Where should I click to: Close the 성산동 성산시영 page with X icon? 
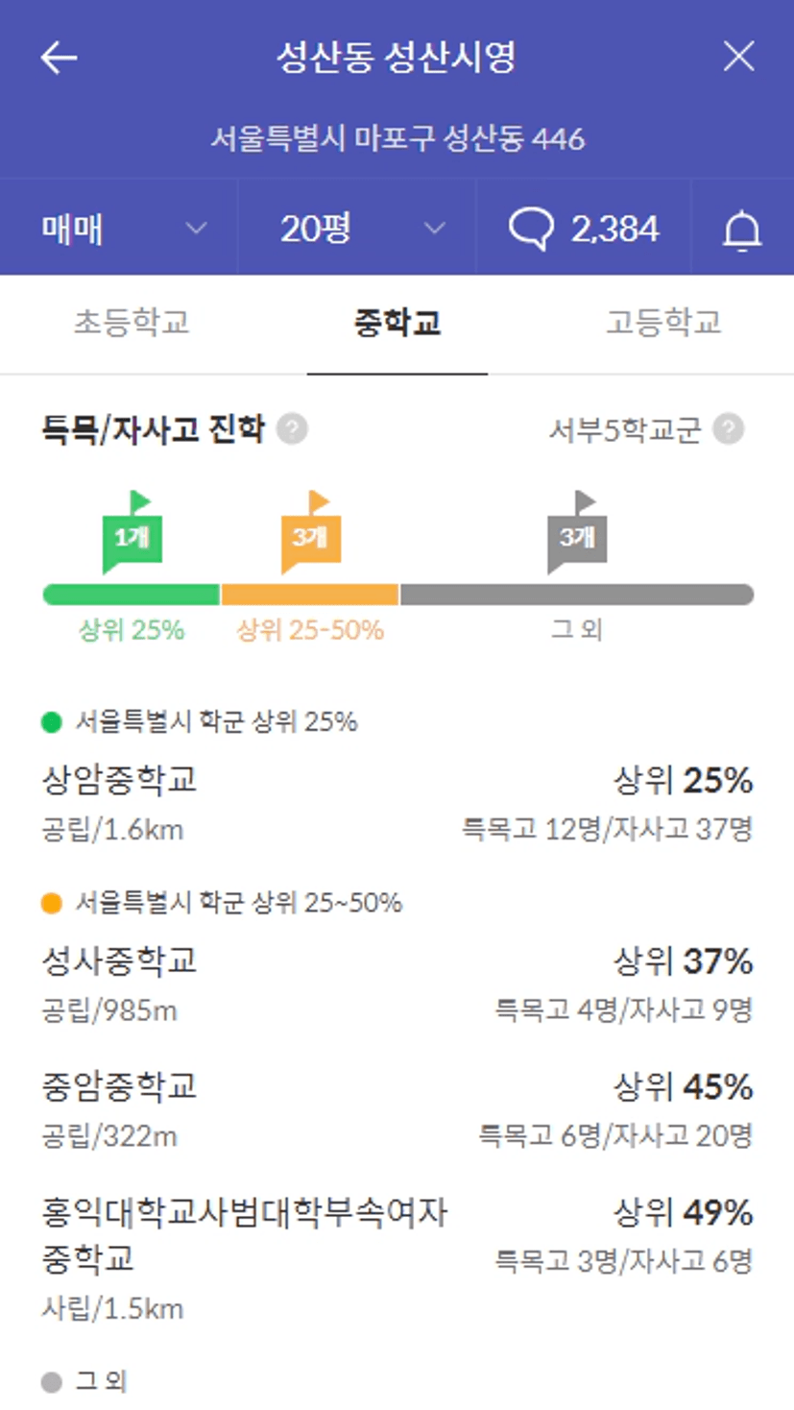pos(738,58)
